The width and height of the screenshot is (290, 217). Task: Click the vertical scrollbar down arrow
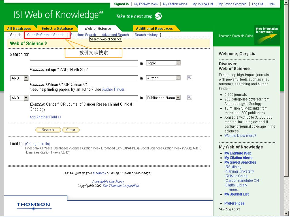[x=287, y=214]
